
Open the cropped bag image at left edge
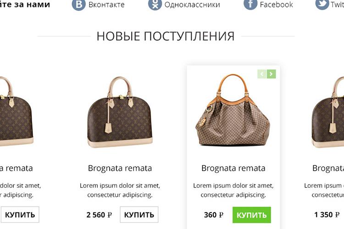[x=17, y=111]
